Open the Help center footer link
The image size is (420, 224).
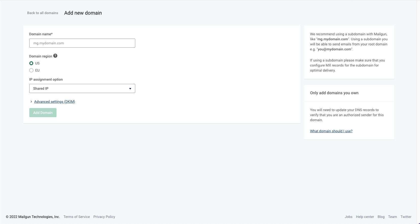tap(365, 217)
